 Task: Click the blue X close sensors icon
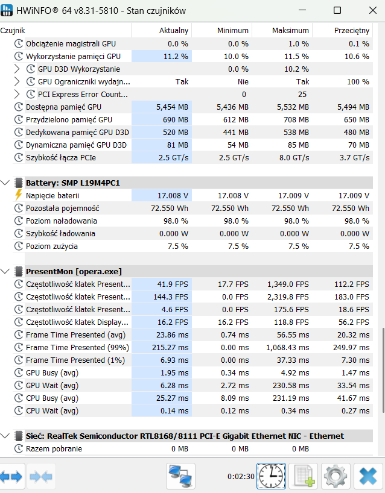(x=367, y=477)
